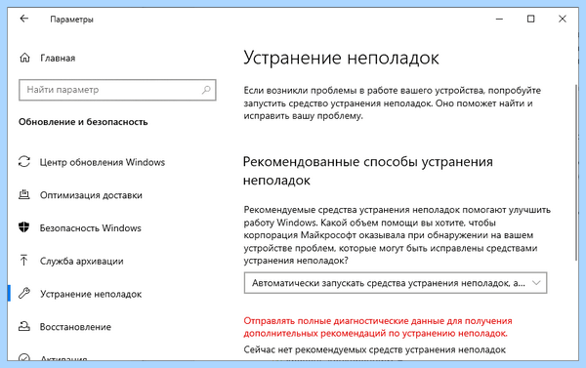Screen dimensions: 586x368
Task: Open Оптимизация доставки section
Action: pos(91,195)
